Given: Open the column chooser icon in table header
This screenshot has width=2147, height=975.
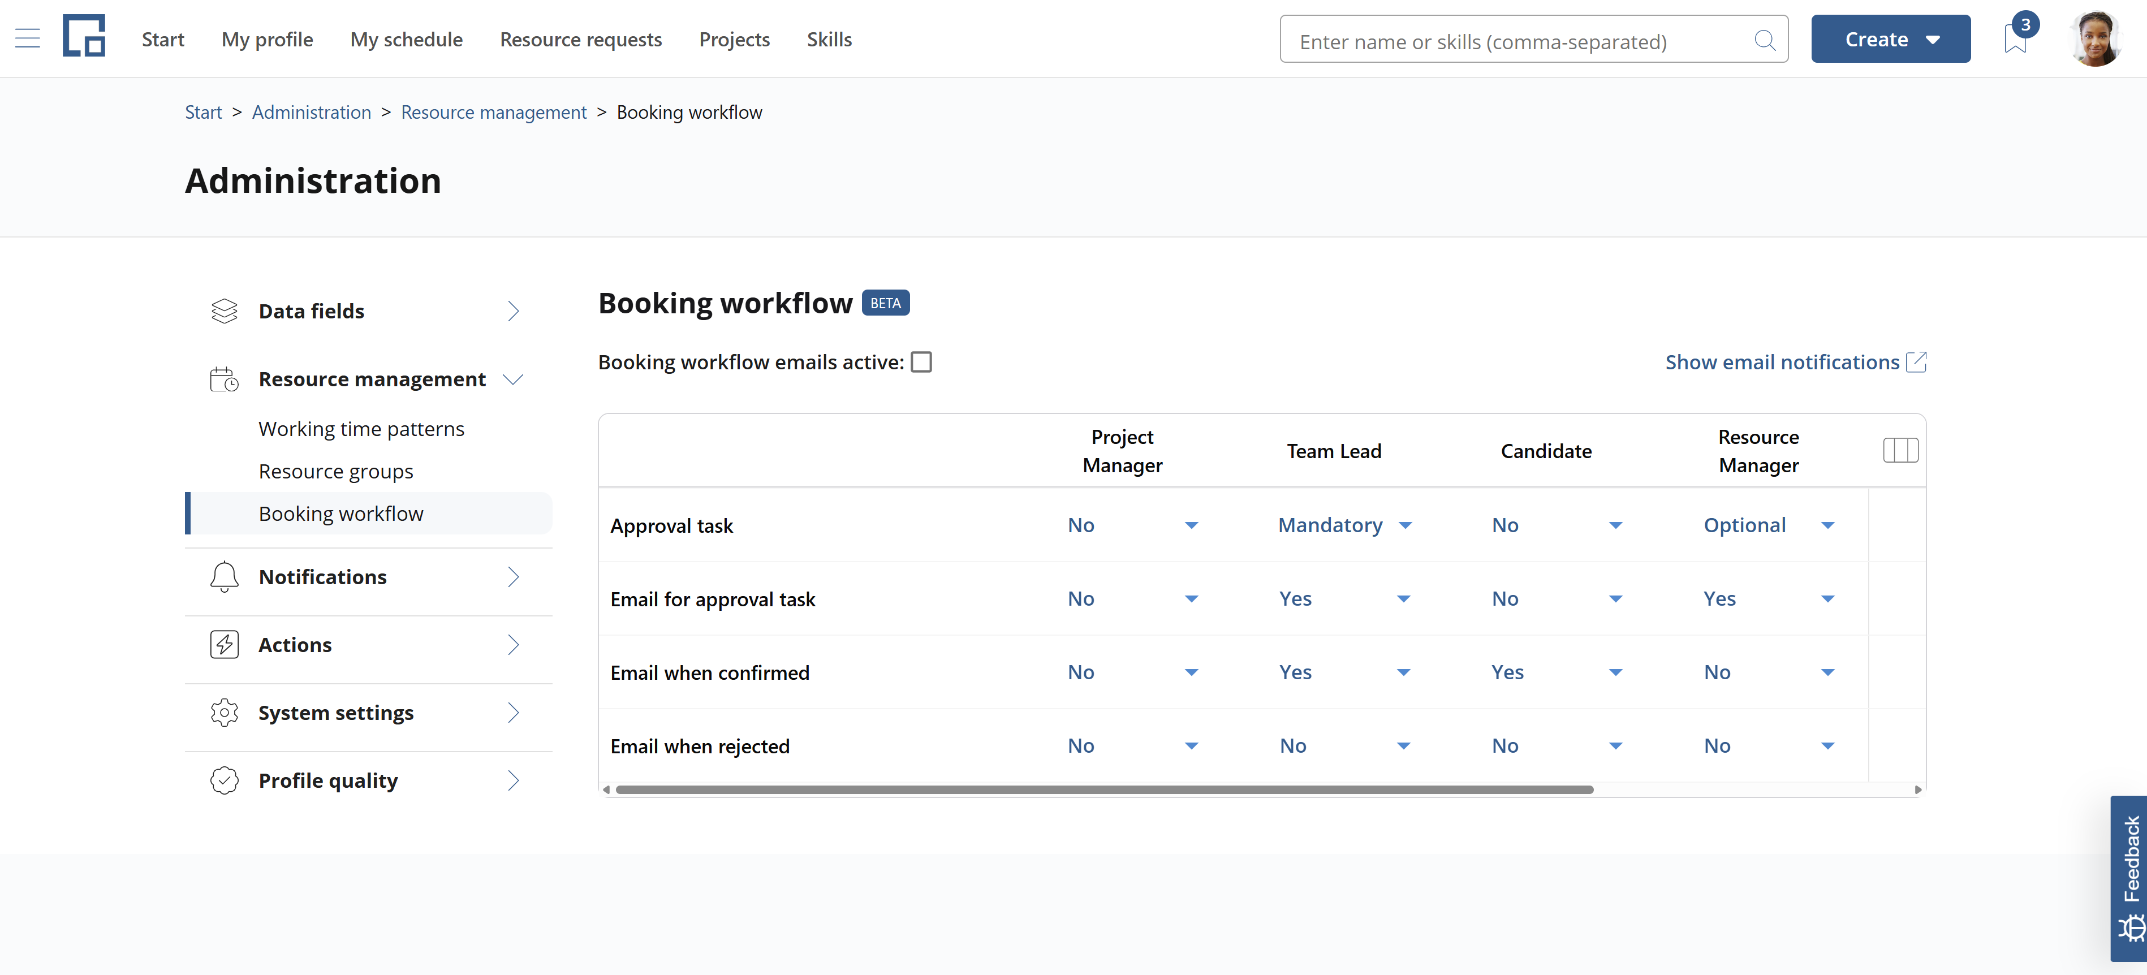Looking at the screenshot, I should click(x=1900, y=451).
